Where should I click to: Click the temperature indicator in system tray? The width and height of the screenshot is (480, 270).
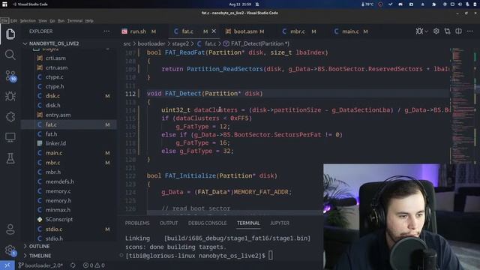coord(367,4)
